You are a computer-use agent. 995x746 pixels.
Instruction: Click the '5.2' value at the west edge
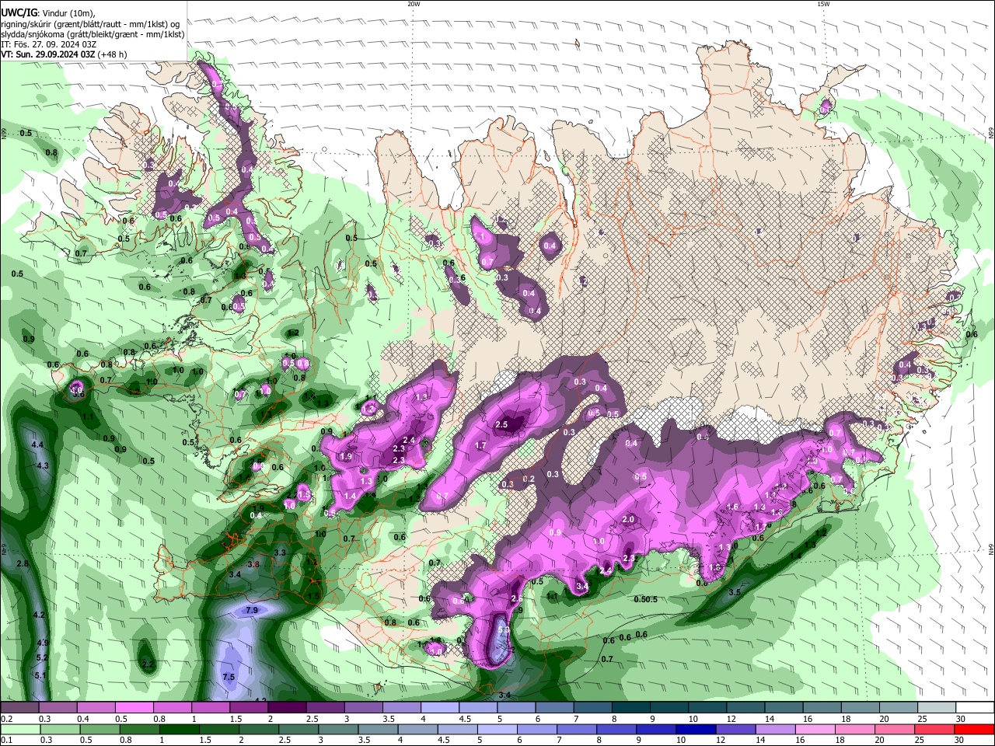point(42,658)
